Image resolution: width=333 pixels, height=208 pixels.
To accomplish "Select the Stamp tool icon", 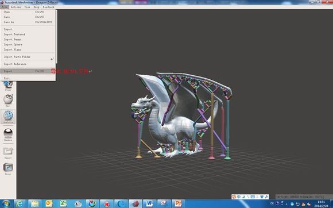I will click(x=8, y=84).
